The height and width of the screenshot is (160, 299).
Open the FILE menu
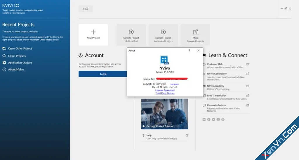coord(86,9)
